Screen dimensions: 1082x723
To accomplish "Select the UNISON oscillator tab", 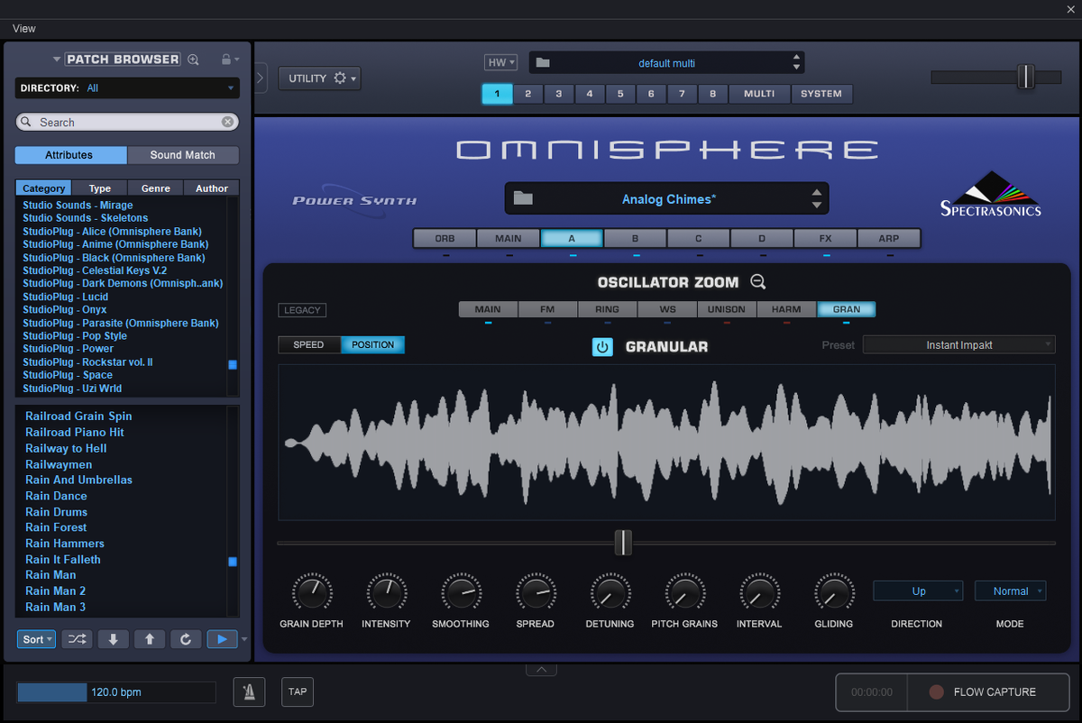I will coord(727,309).
